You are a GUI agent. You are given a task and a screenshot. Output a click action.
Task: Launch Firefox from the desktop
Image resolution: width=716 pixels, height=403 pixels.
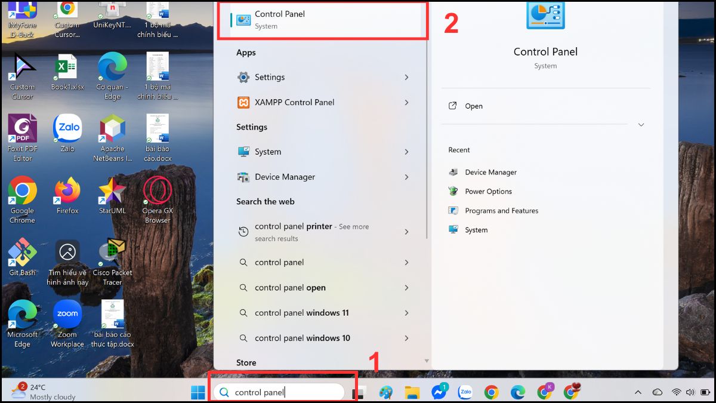67,195
